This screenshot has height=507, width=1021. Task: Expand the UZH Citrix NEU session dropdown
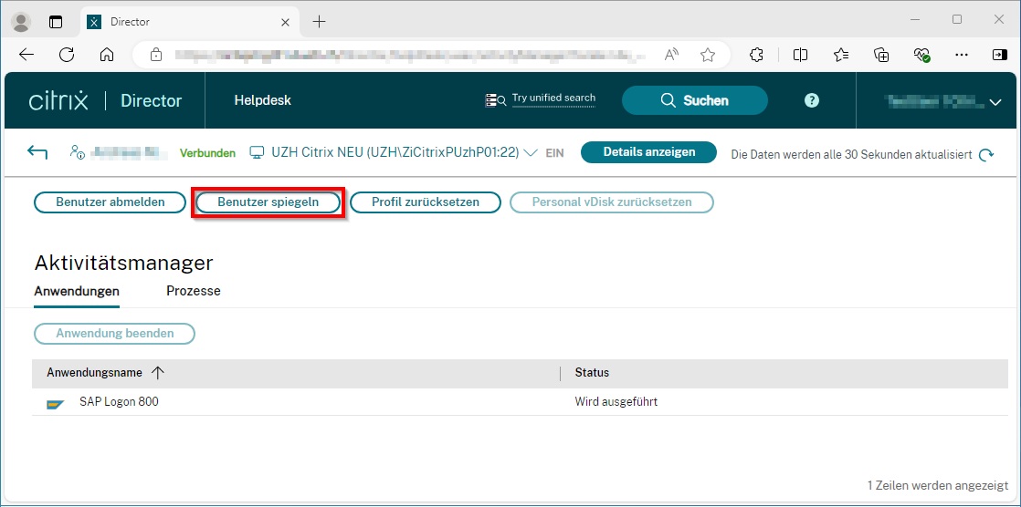point(531,153)
